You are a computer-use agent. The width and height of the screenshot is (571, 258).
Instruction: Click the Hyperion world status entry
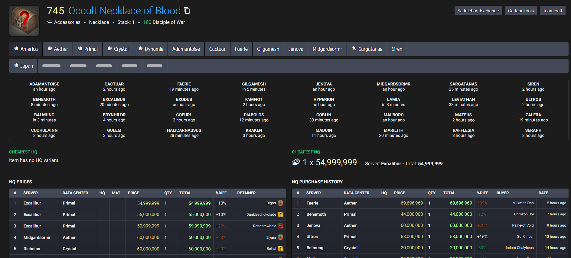(324, 102)
